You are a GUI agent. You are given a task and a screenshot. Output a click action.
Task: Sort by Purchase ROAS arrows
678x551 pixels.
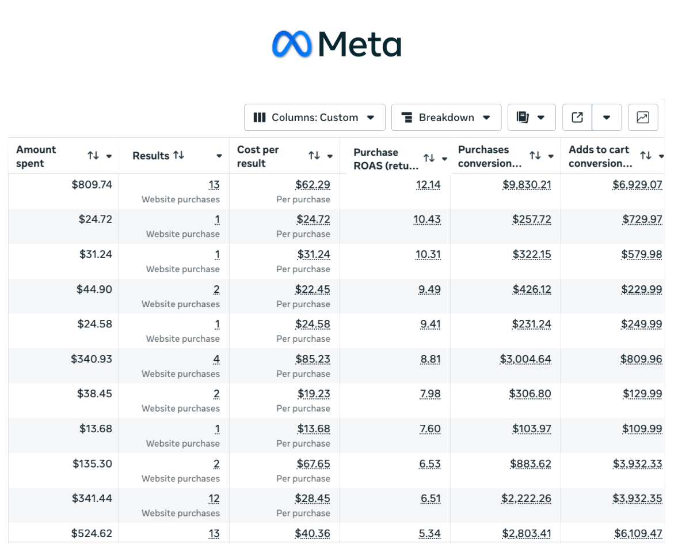pyautogui.click(x=429, y=158)
